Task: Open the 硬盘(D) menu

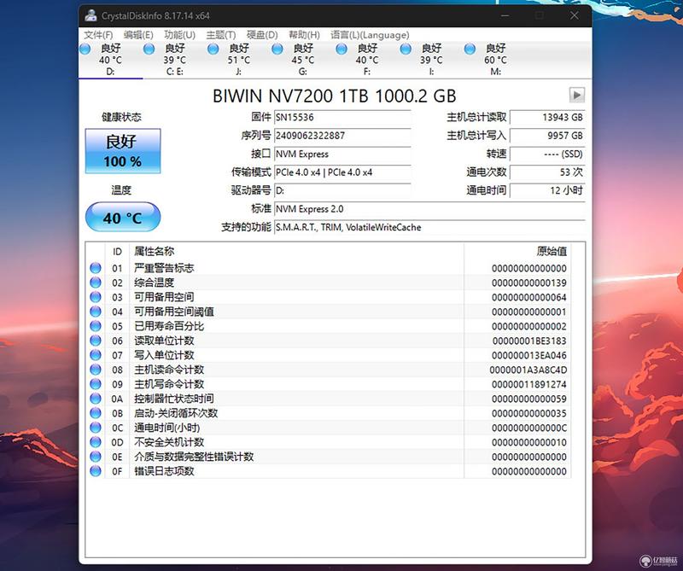Action: click(262, 35)
